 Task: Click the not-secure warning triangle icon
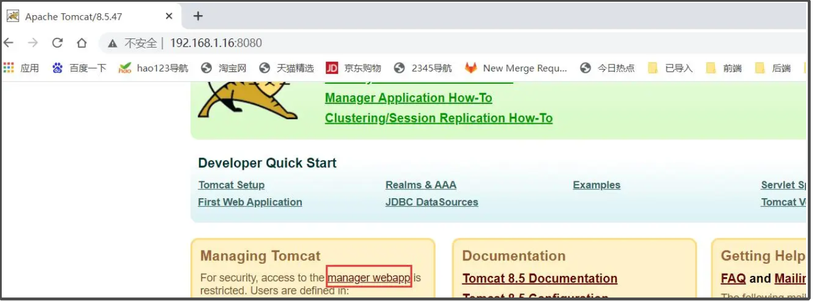click(113, 43)
